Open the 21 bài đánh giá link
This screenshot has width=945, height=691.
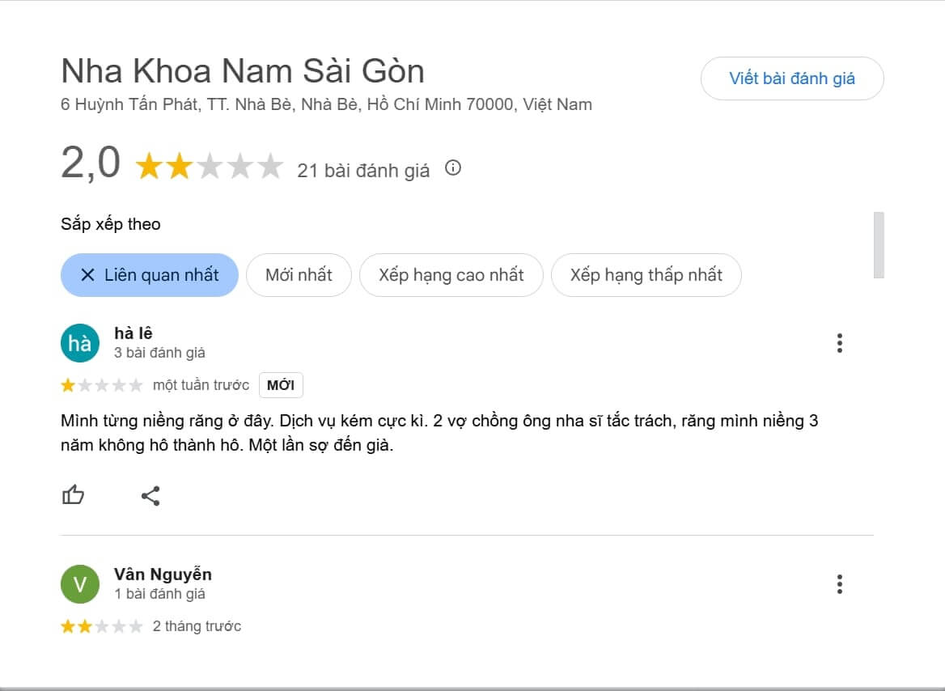(362, 170)
